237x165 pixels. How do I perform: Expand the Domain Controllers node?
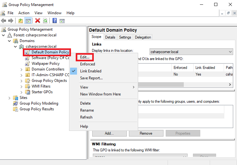tap(21, 69)
